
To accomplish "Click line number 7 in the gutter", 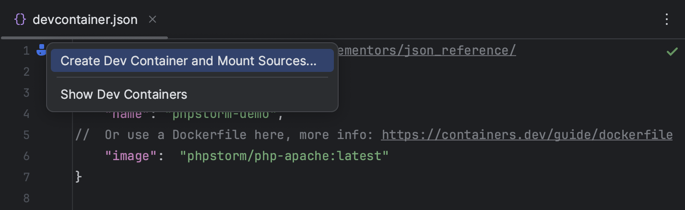I will coord(26,176).
